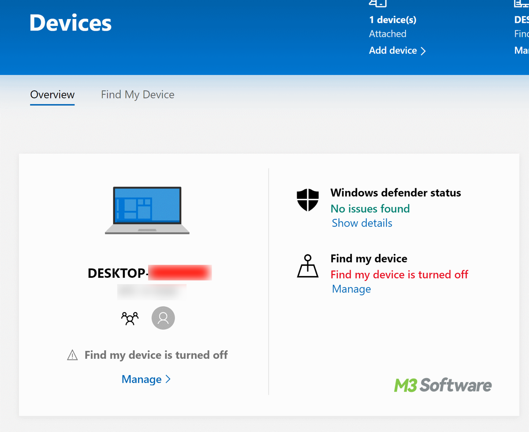This screenshot has height=432, width=529.
Task: Click the gray user avatar icon
Action: click(x=163, y=318)
